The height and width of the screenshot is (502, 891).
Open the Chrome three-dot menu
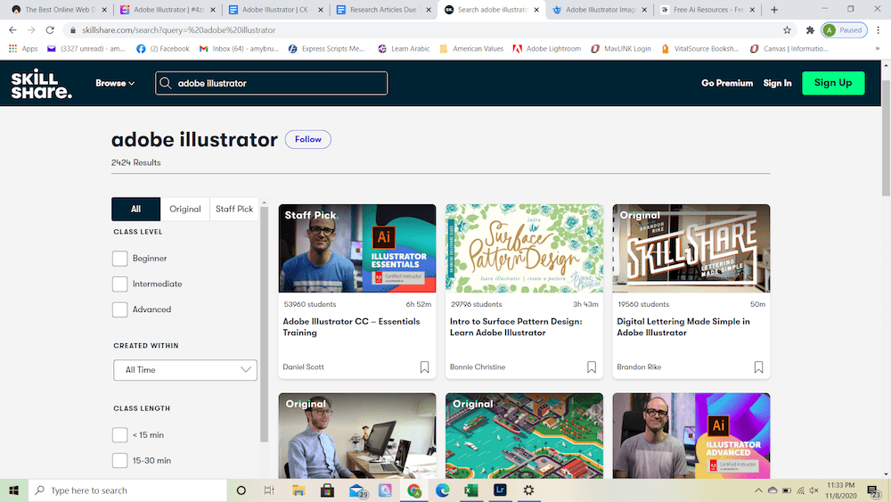click(879, 30)
